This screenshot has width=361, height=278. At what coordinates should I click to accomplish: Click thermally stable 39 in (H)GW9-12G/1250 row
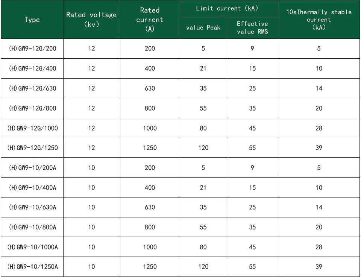(x=319, y=148)
